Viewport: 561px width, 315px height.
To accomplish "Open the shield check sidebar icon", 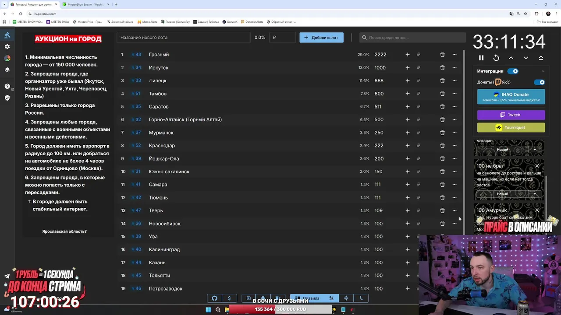I will click(x=7, y=98).
